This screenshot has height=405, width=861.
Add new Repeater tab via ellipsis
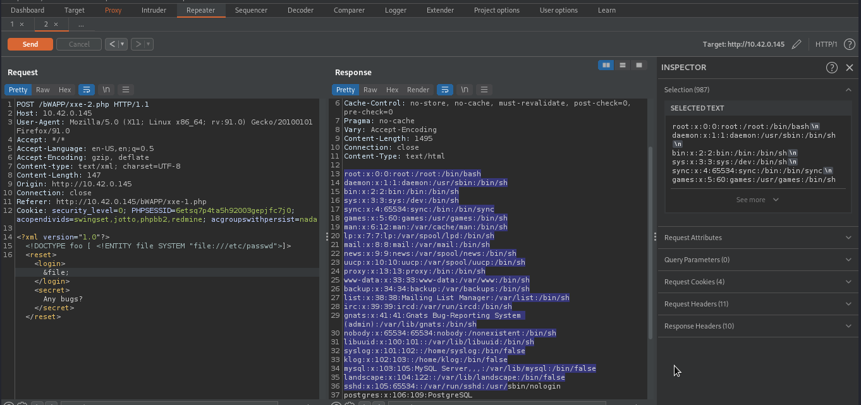81,24
